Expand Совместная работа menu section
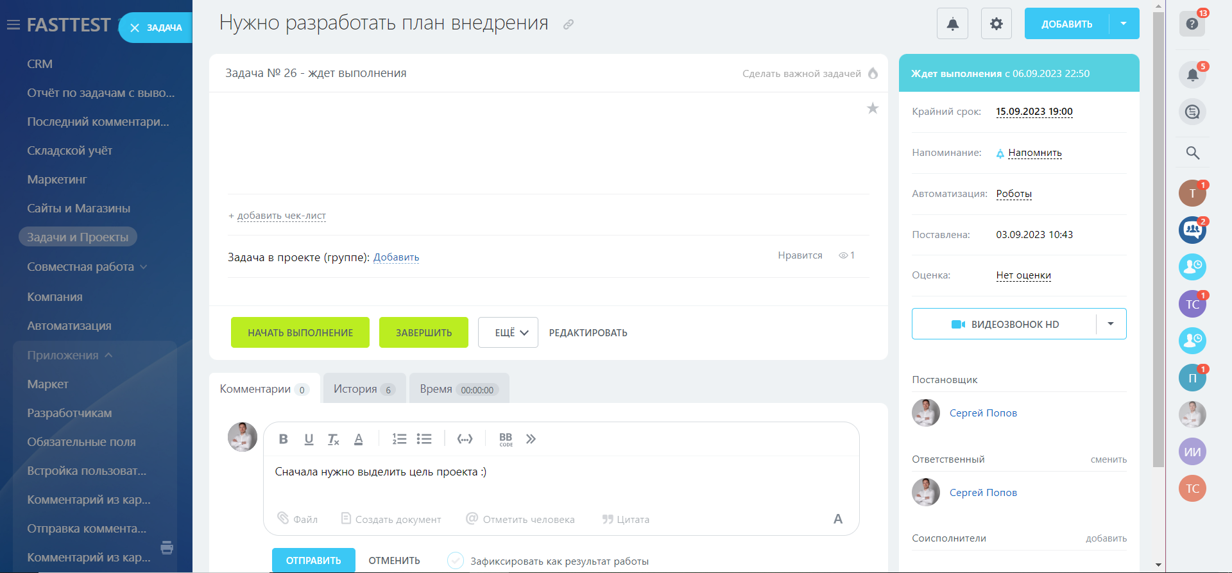 pos(87,267)
